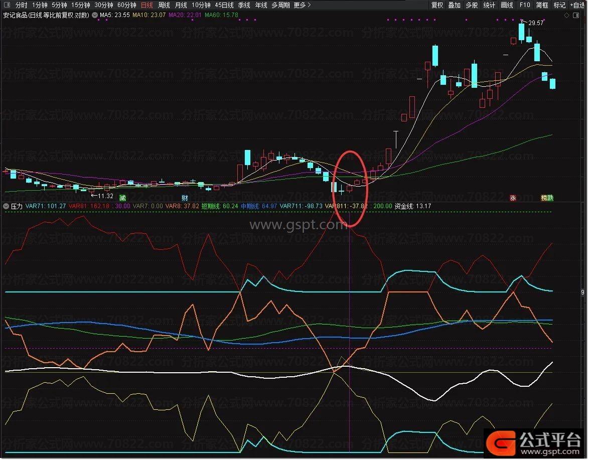This screenshot has width=589, height=460.
Task: Switch to the 周线 weekly tab
Action: (164, 5)
